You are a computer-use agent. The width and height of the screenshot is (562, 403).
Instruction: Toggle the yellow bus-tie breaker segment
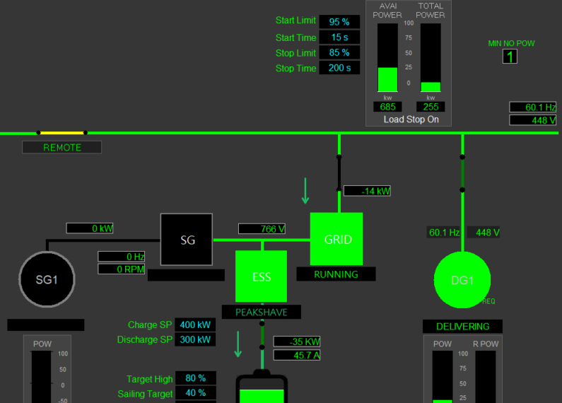point(62,133)
